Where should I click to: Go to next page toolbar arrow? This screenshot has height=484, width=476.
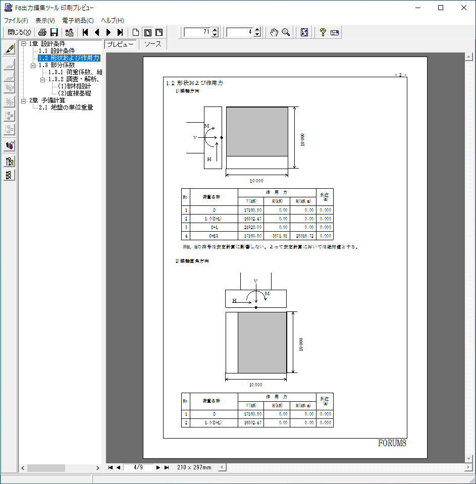coord(109,32)
